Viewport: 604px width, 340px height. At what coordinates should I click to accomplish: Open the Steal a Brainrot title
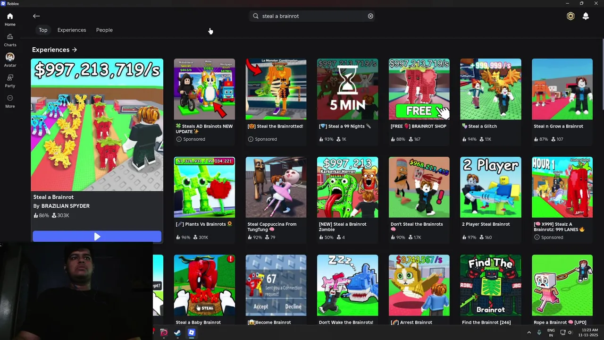tap(53, 197)
